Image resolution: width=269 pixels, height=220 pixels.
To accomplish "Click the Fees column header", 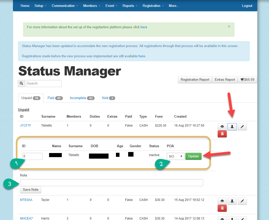I will tap(159, 117).
